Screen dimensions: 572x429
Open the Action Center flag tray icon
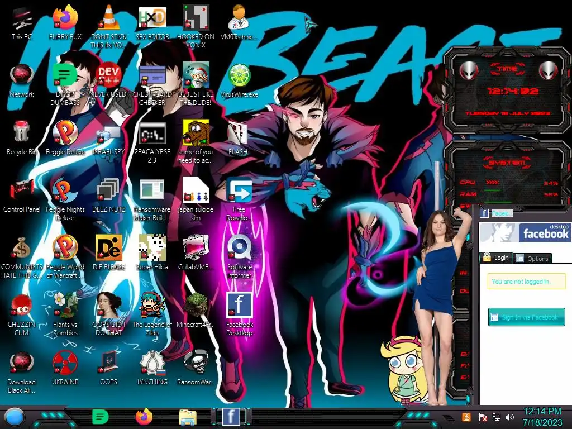click(483, 417)
